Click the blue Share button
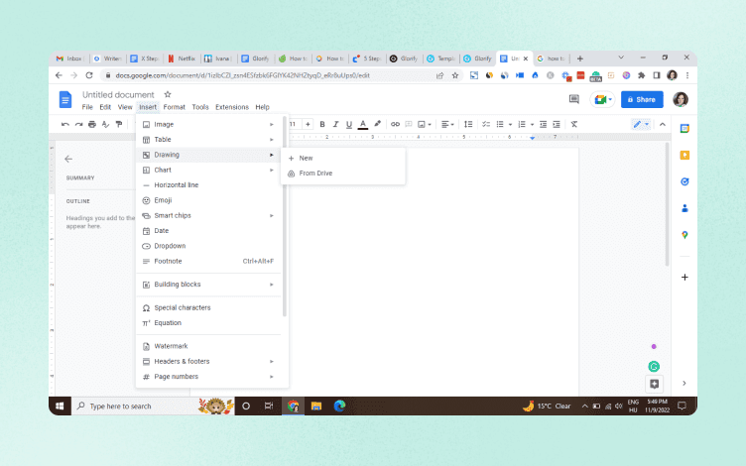 click(642, 100)
